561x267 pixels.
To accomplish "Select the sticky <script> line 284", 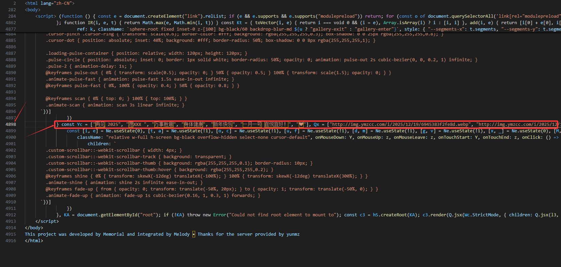I will pyautogui.click(x=46, y=16).
